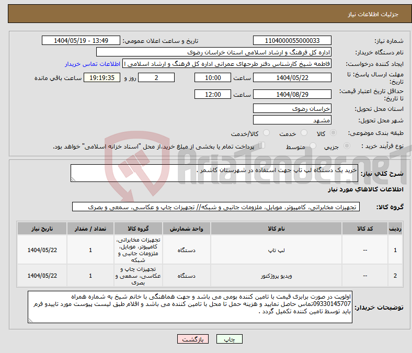
Task: Click the unit cell دستگاه in laptop row
Action: click(x=186, y=250)
